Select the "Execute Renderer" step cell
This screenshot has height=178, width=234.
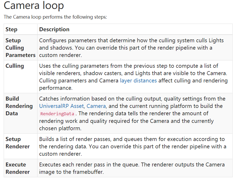[x=18, y=168]
